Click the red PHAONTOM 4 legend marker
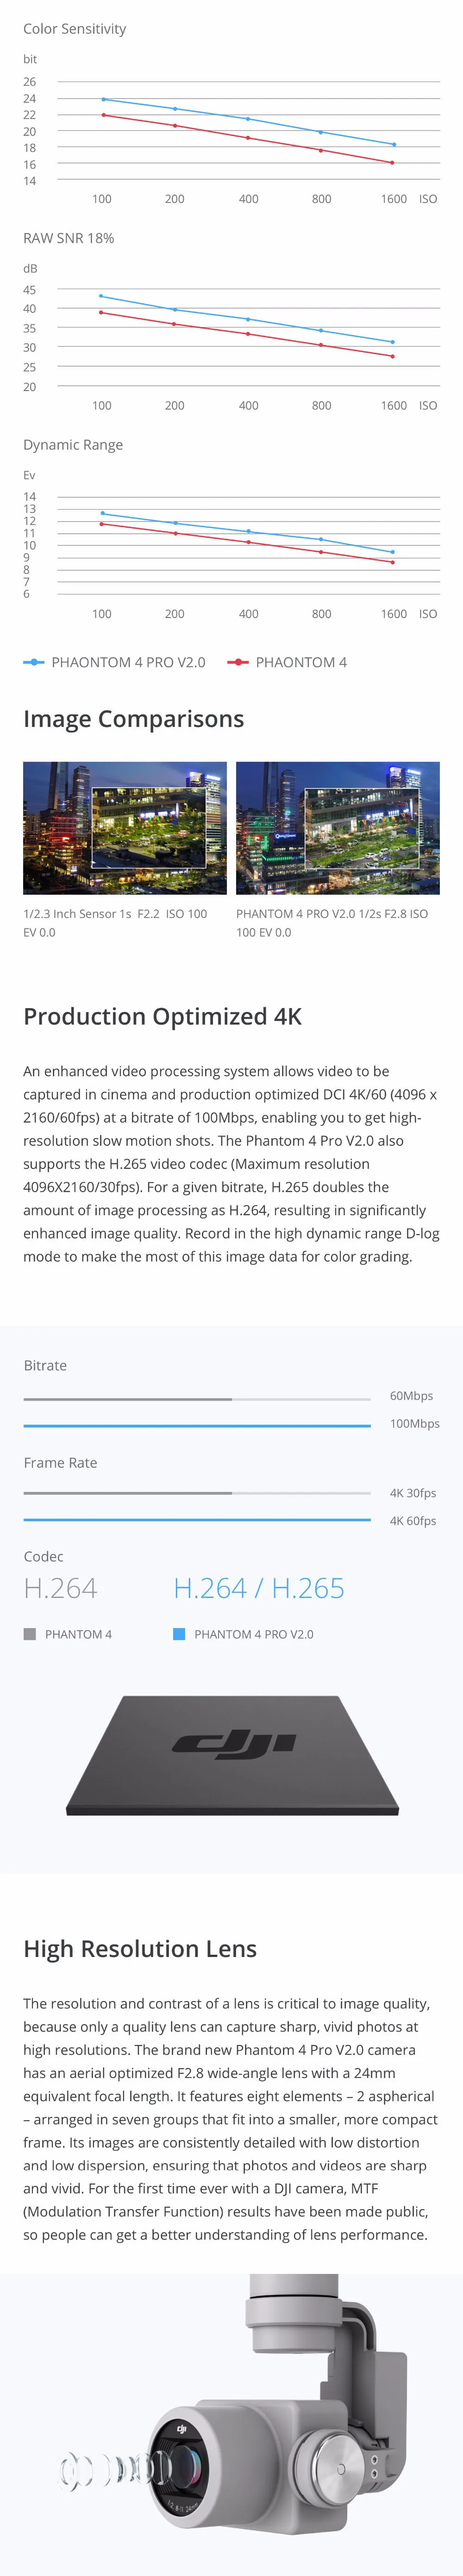 tap(238, 662)
